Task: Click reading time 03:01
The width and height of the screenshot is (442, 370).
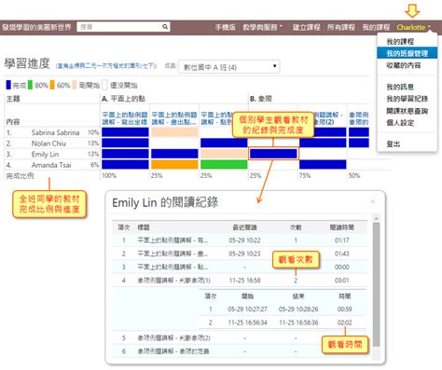Action: click(342, 281)
